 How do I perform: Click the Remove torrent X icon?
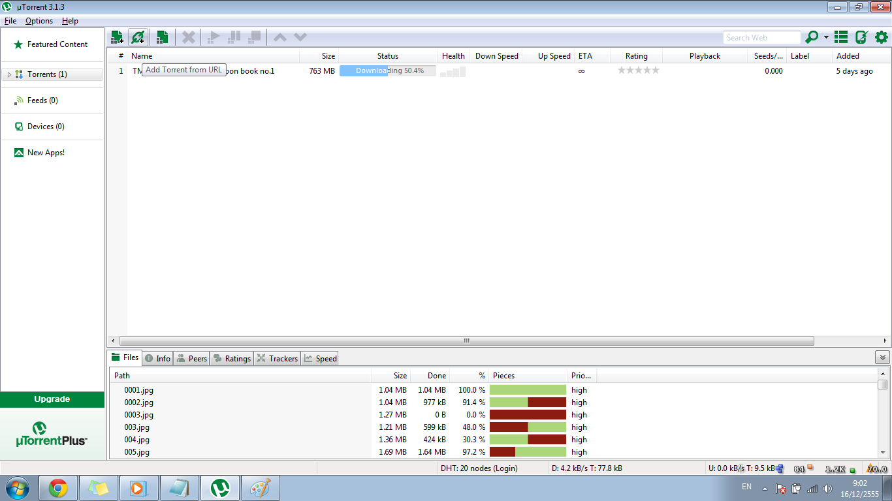click(189, 37)
